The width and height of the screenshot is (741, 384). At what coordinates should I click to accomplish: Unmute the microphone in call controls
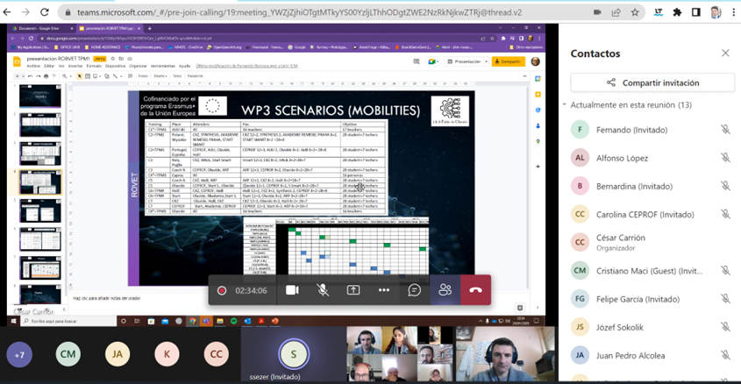[323, 290]
